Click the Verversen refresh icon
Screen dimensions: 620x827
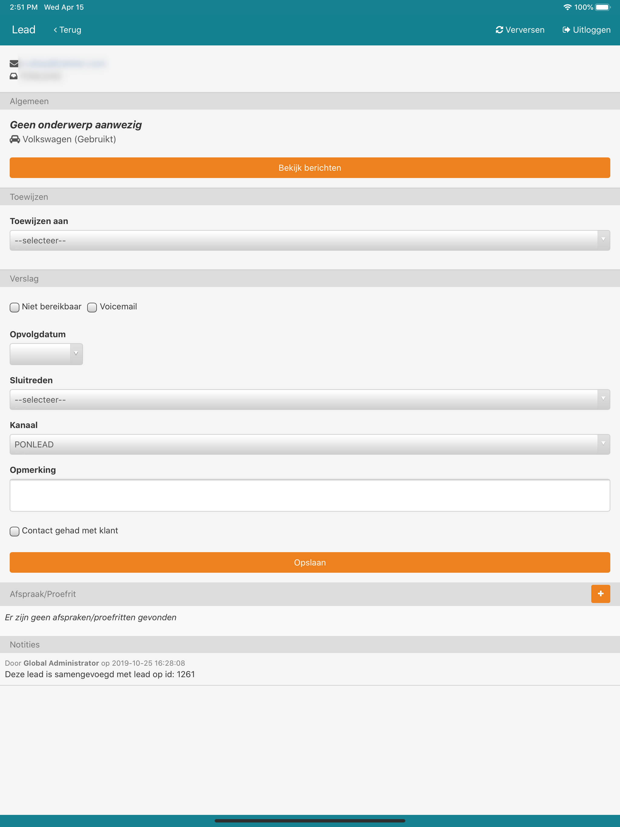tap(499, 30)
